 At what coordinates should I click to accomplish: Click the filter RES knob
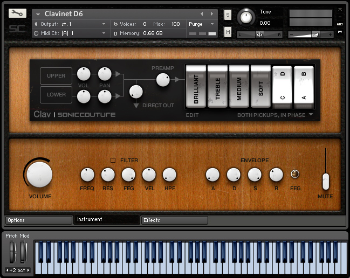[x=108, y=175]
